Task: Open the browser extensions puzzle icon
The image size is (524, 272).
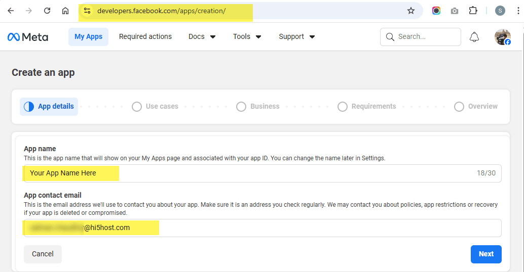Action: [x=473, y=11]
